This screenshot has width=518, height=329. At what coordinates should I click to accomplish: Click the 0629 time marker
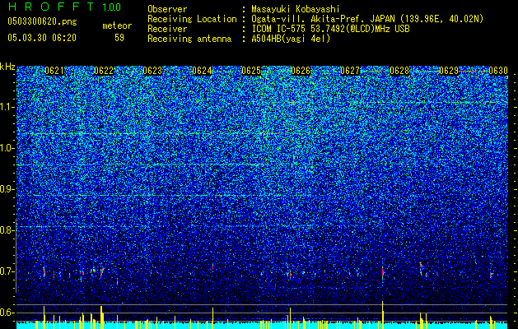[x=449, y=71]
